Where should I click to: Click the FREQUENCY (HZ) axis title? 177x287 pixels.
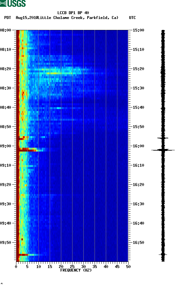point(76,270)
